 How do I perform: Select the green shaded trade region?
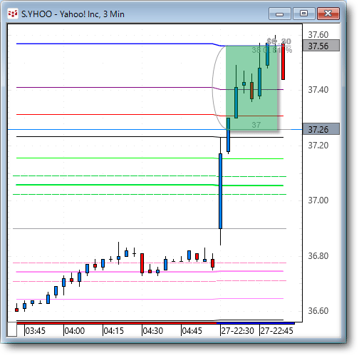251,88
